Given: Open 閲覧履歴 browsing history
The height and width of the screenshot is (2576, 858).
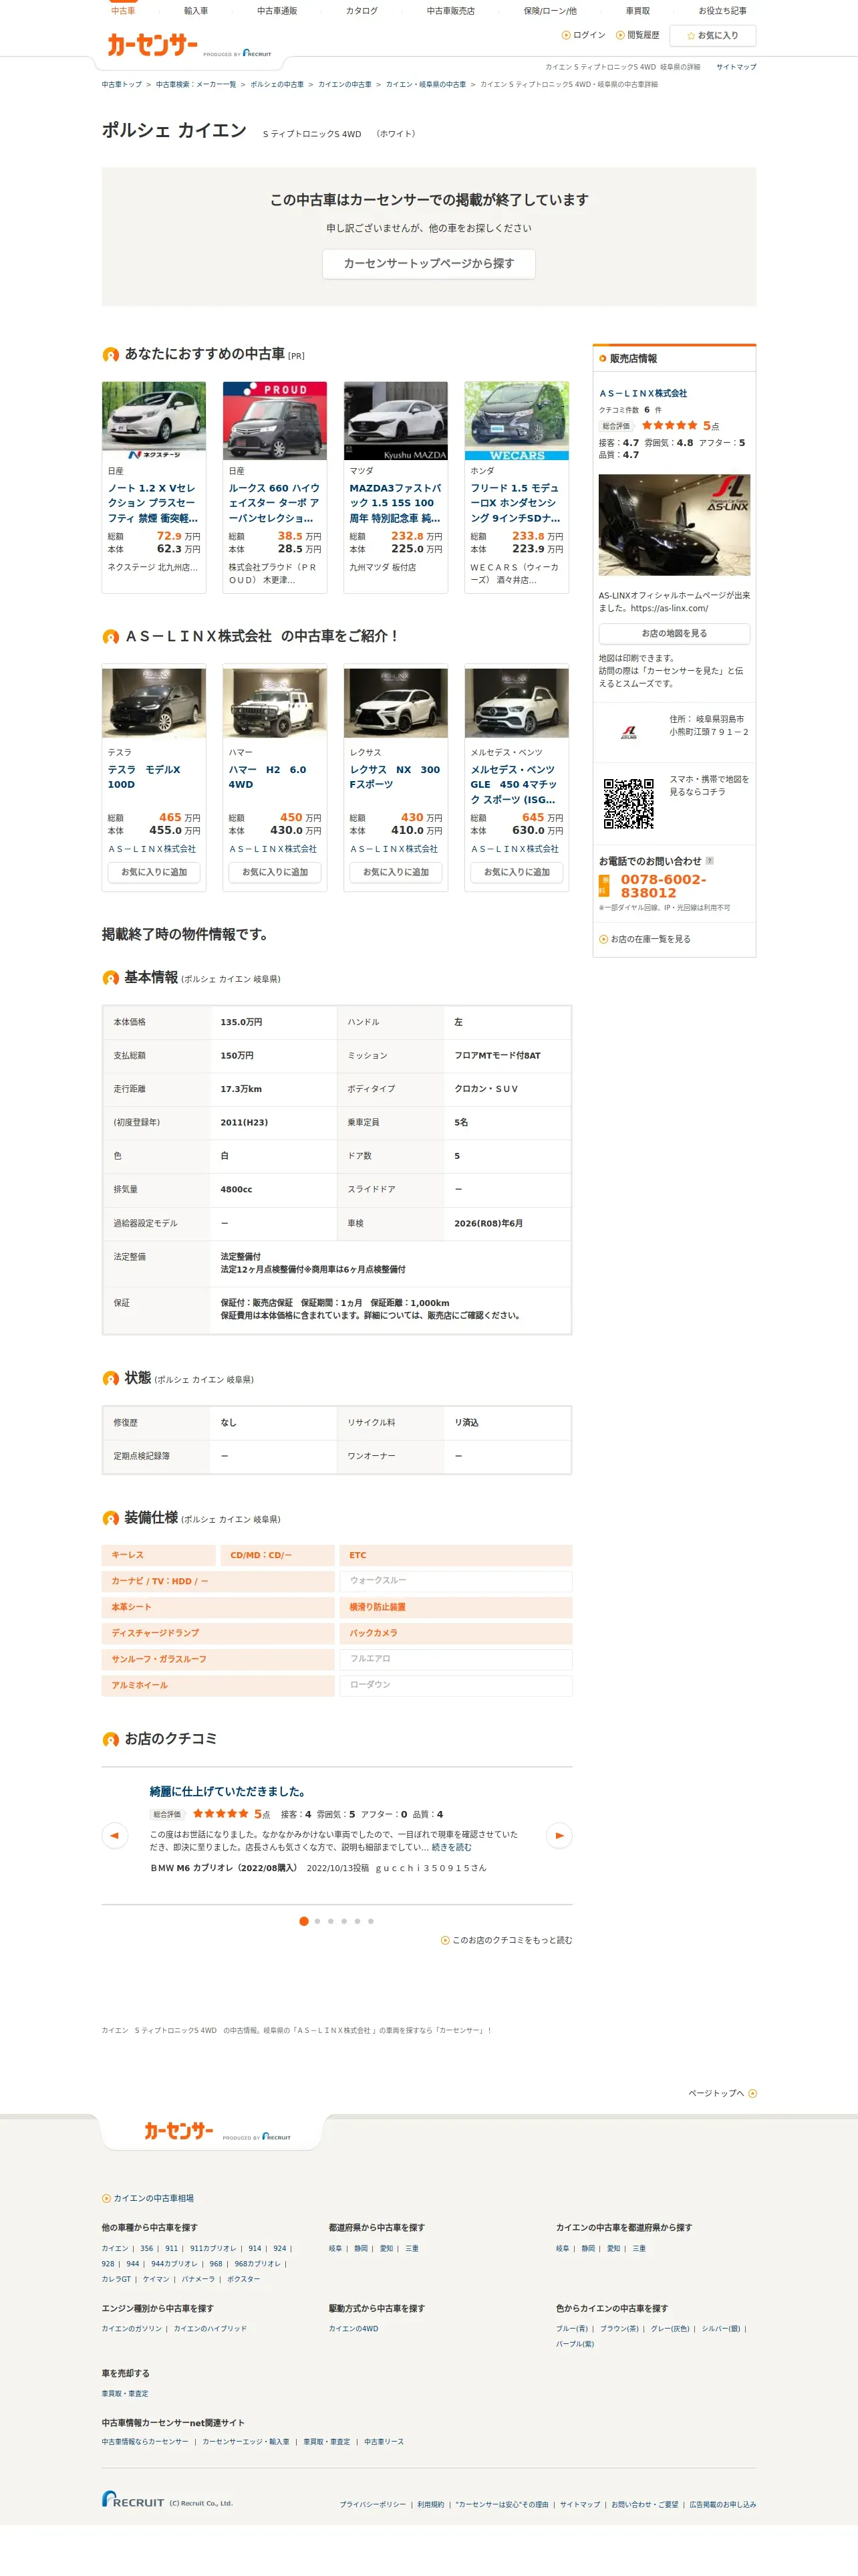Looking at the screenshot, I should coord(637,35).
